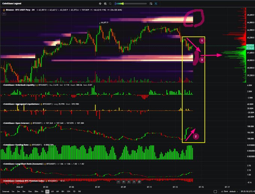
Task: Select the 1W interval
Action: coord(79,191)
